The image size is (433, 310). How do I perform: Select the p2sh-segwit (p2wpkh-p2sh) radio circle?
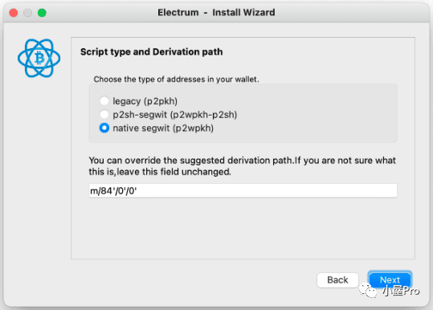pos(104,114)
